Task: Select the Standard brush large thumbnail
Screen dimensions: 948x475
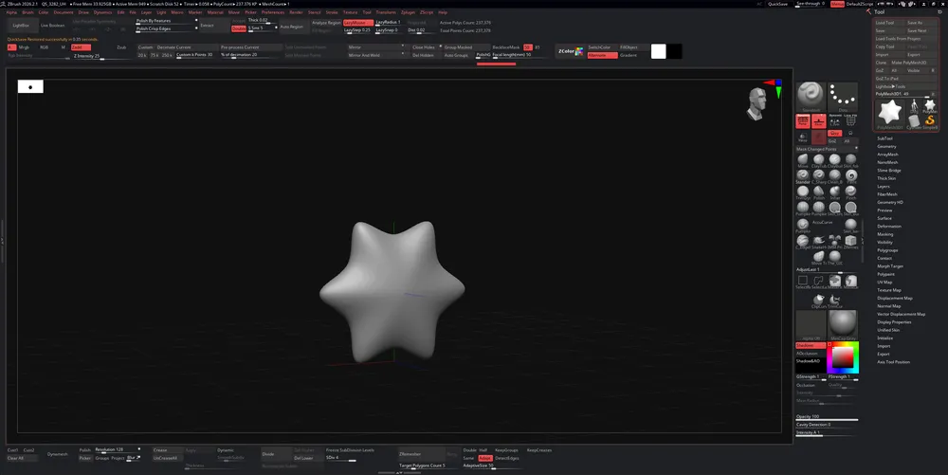Action: pos(811,97)
